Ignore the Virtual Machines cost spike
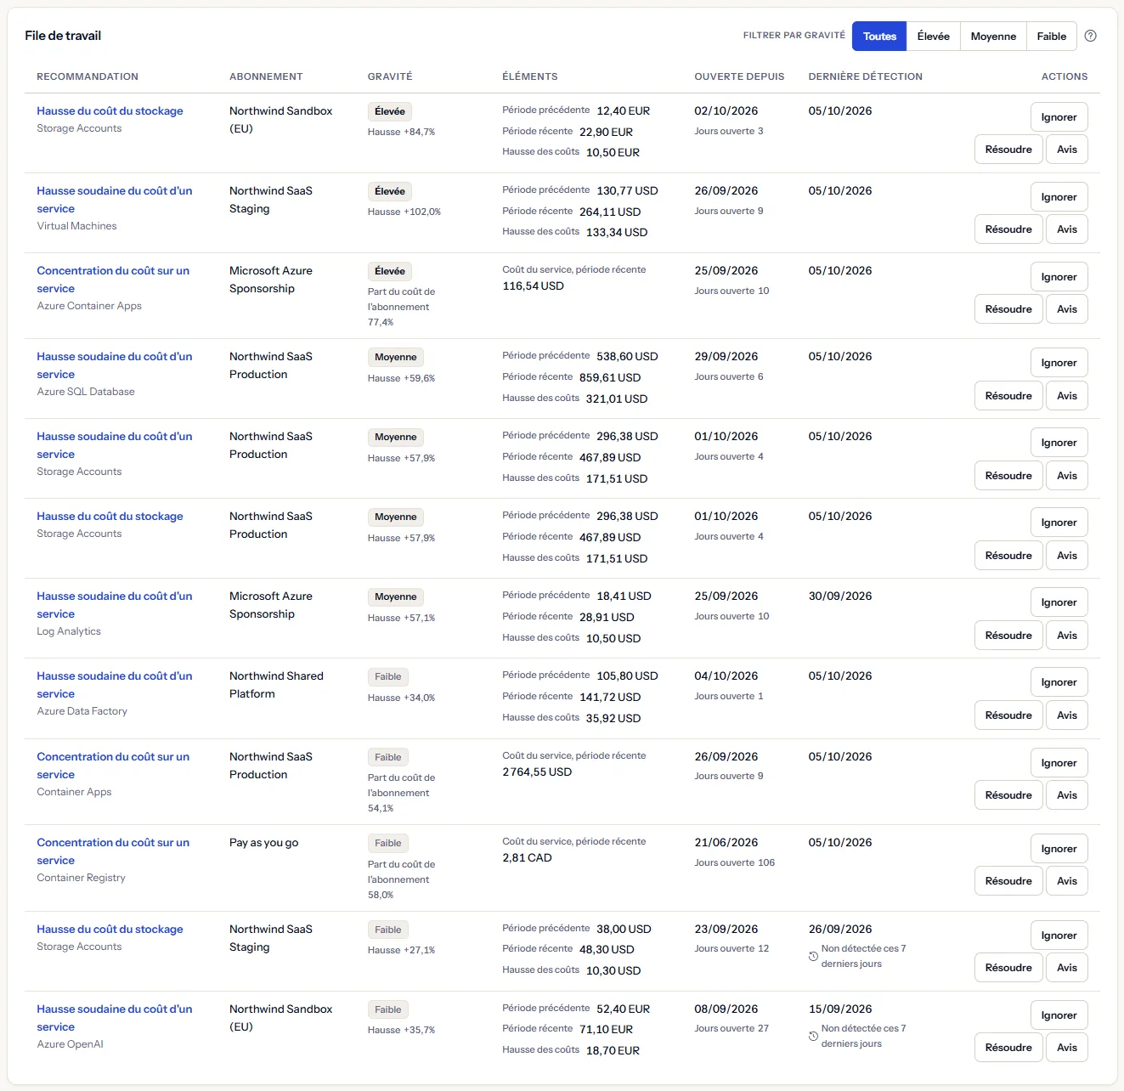 (x=1059, y=197)
